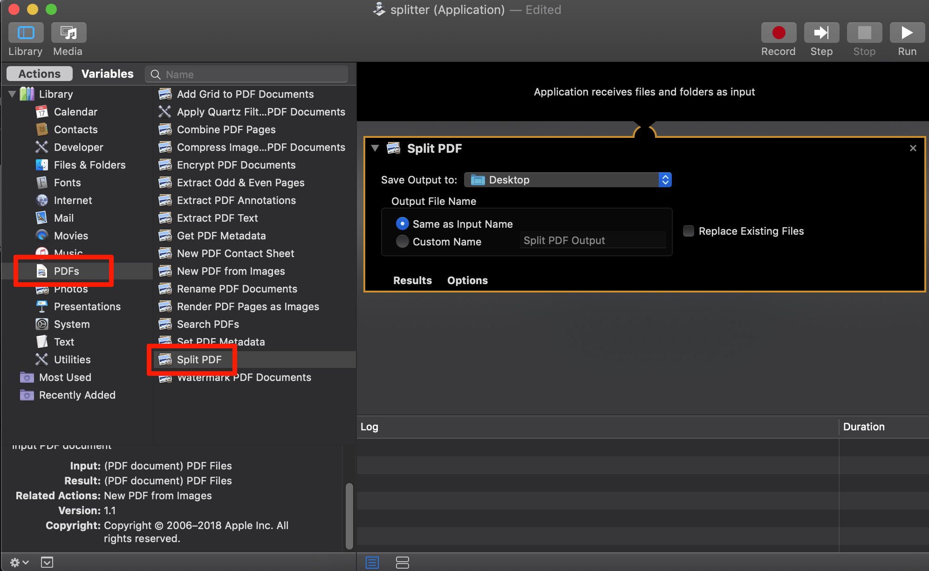Select Combine PDF Pages action
This screenshot has height=571, width=929.
coord(226,129)
